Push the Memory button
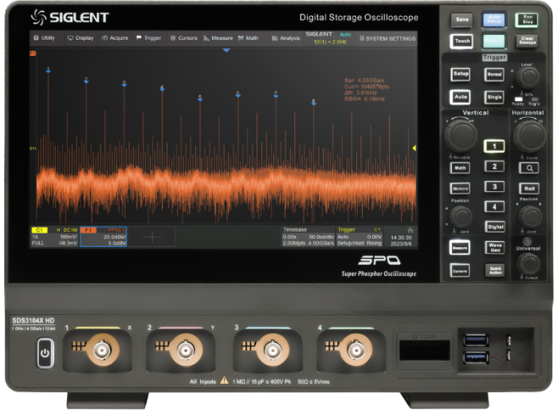The width and height of the screenshot is (558, 416). point(460,189)
